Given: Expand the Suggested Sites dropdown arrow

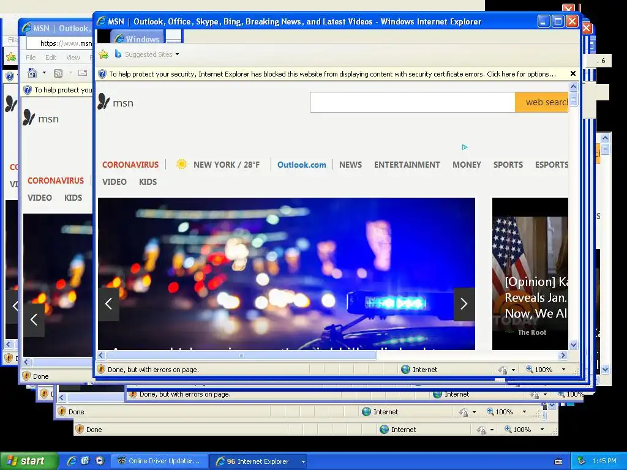Looking at the screenshot, I should (x=177, y=54).
